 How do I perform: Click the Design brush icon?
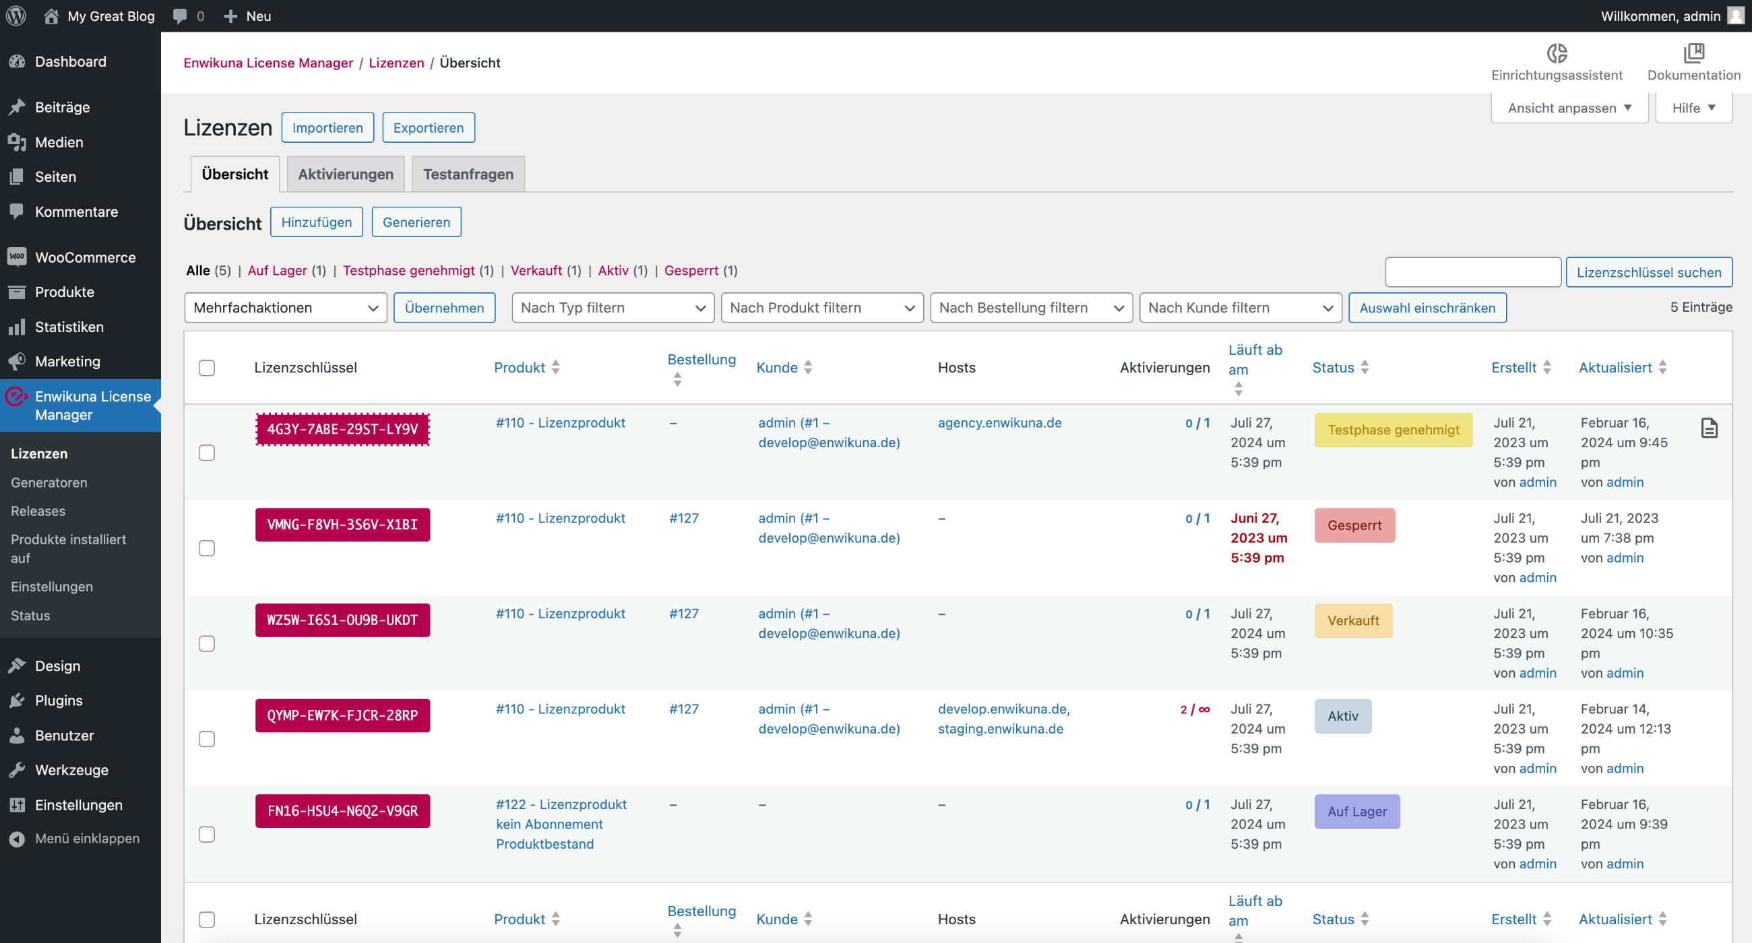(x=17, y=665)
